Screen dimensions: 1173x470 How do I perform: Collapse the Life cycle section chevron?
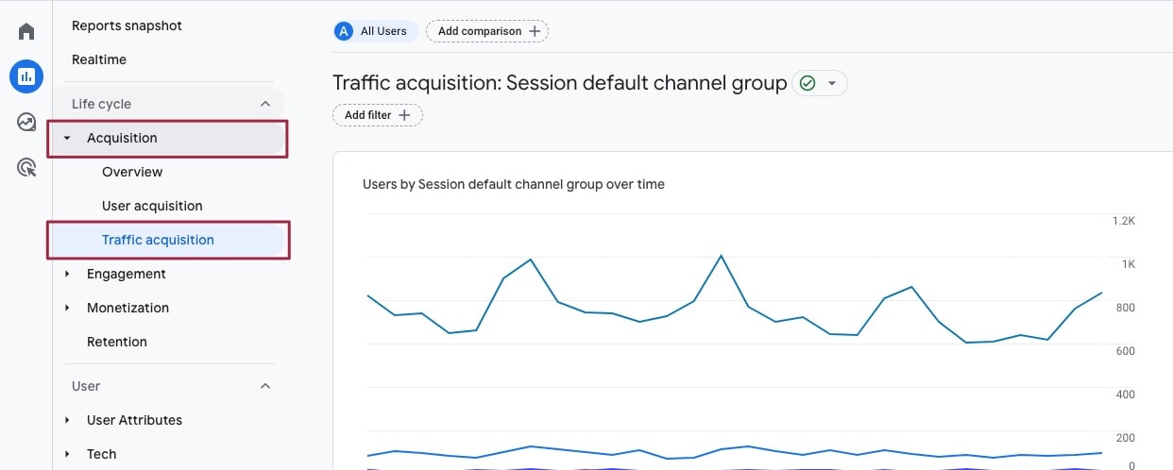265,104
